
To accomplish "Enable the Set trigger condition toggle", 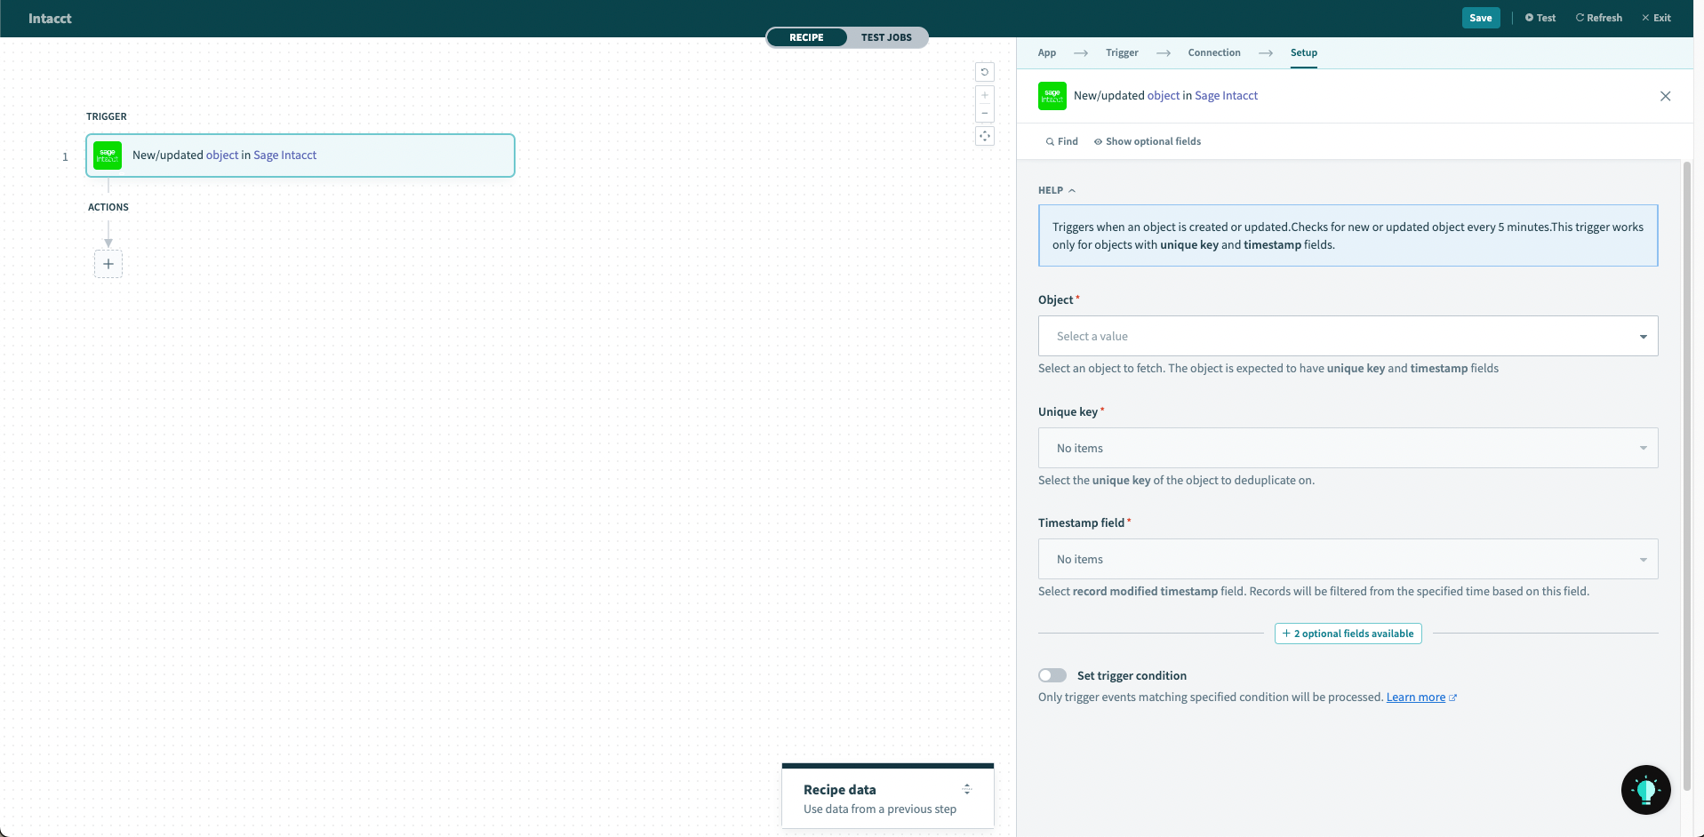I will pyautogui.click(x=1052, y=675).
